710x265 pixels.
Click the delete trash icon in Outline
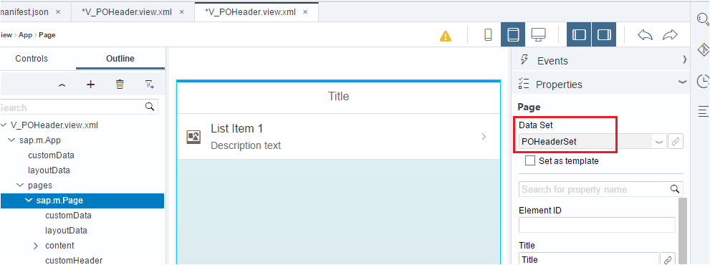pyautogui.click(x=120, y=85)
